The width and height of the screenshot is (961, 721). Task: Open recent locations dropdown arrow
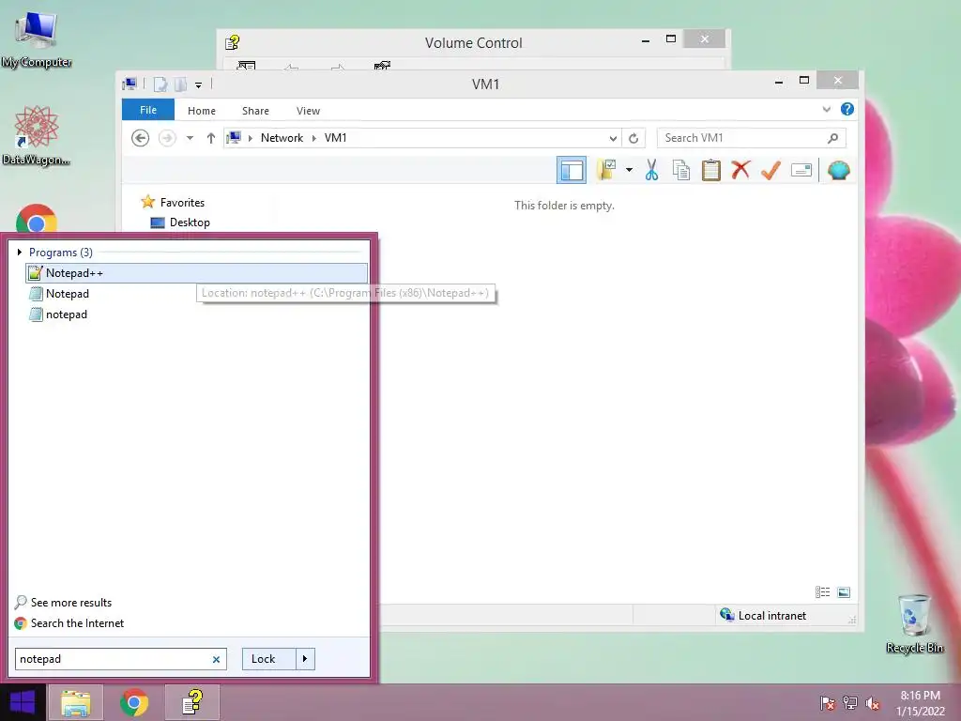190,138
